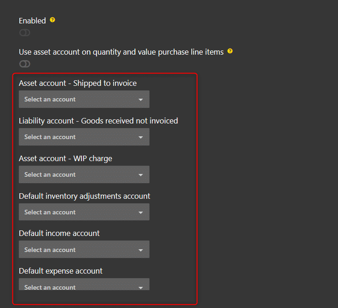Open Default inventory adjustments account dropdown
The height and width of the screenshot is (308, 338).
(84, 212)
